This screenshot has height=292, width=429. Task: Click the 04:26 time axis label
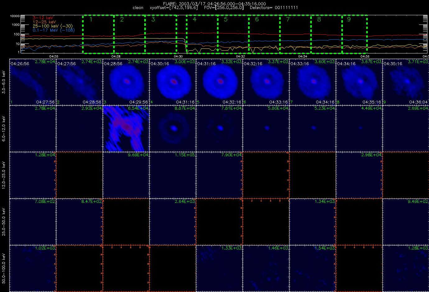54,56
